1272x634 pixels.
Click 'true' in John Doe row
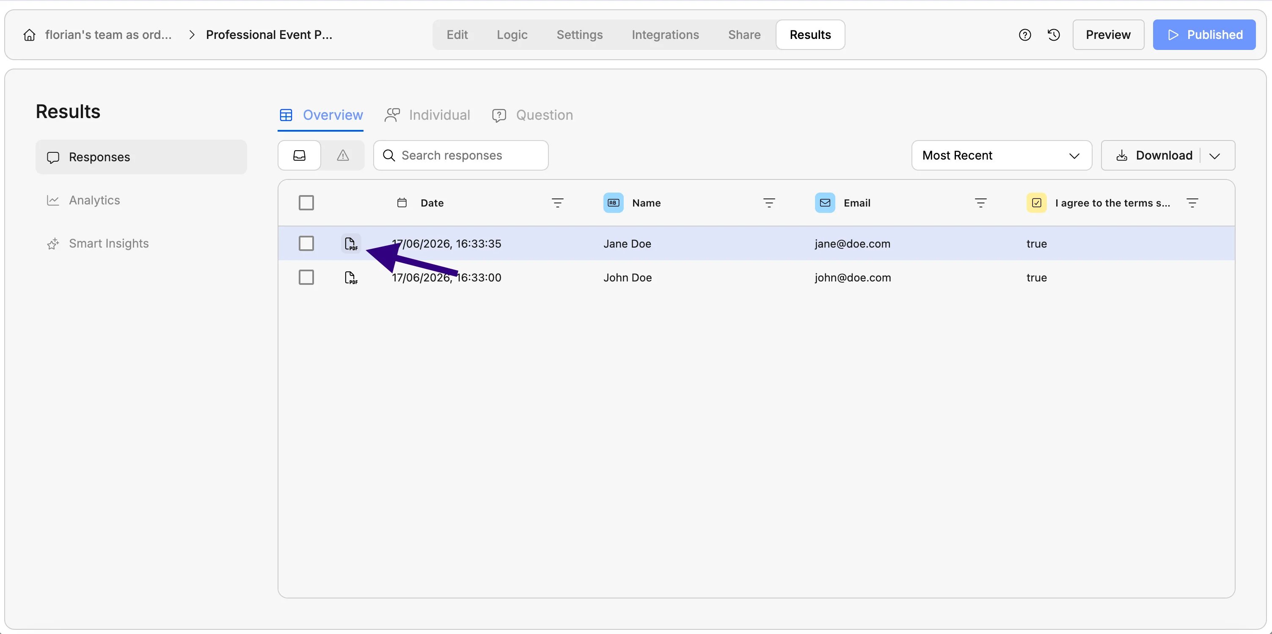(x=1036, y=278)
